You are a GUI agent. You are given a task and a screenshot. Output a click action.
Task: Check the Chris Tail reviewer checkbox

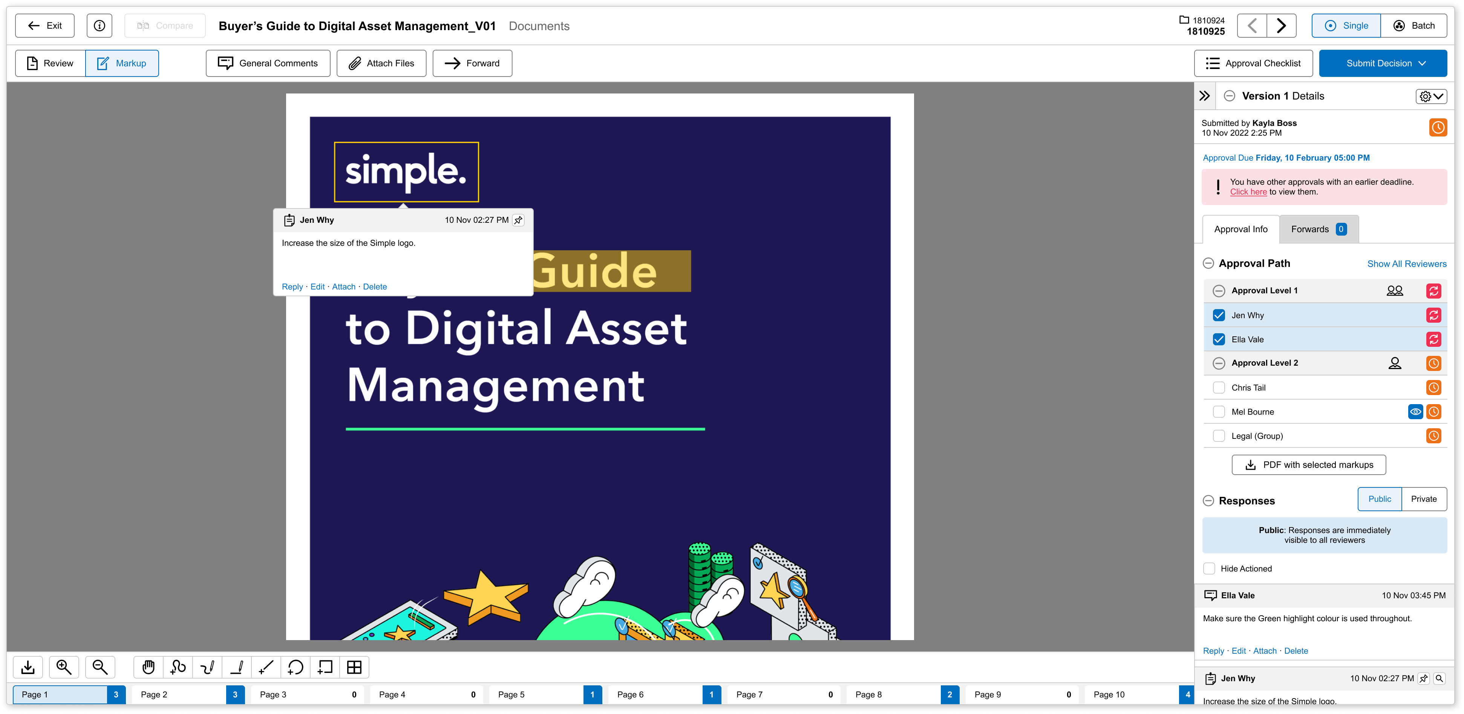click(x=1219, y=388)
